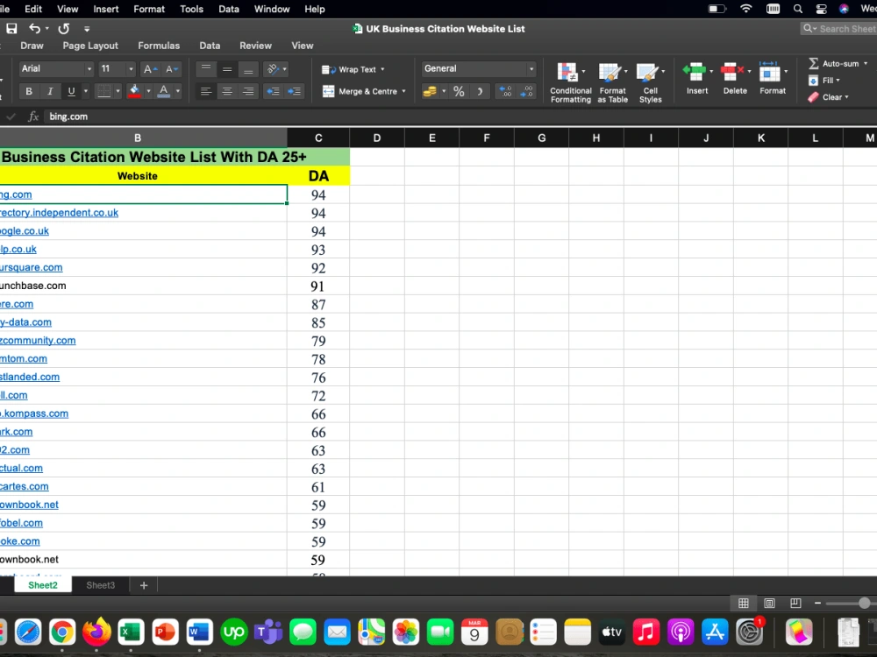Viewport: 877px width, 657px height.
Task: Adjust the zoom slider
Action: (x=864, y=603)
